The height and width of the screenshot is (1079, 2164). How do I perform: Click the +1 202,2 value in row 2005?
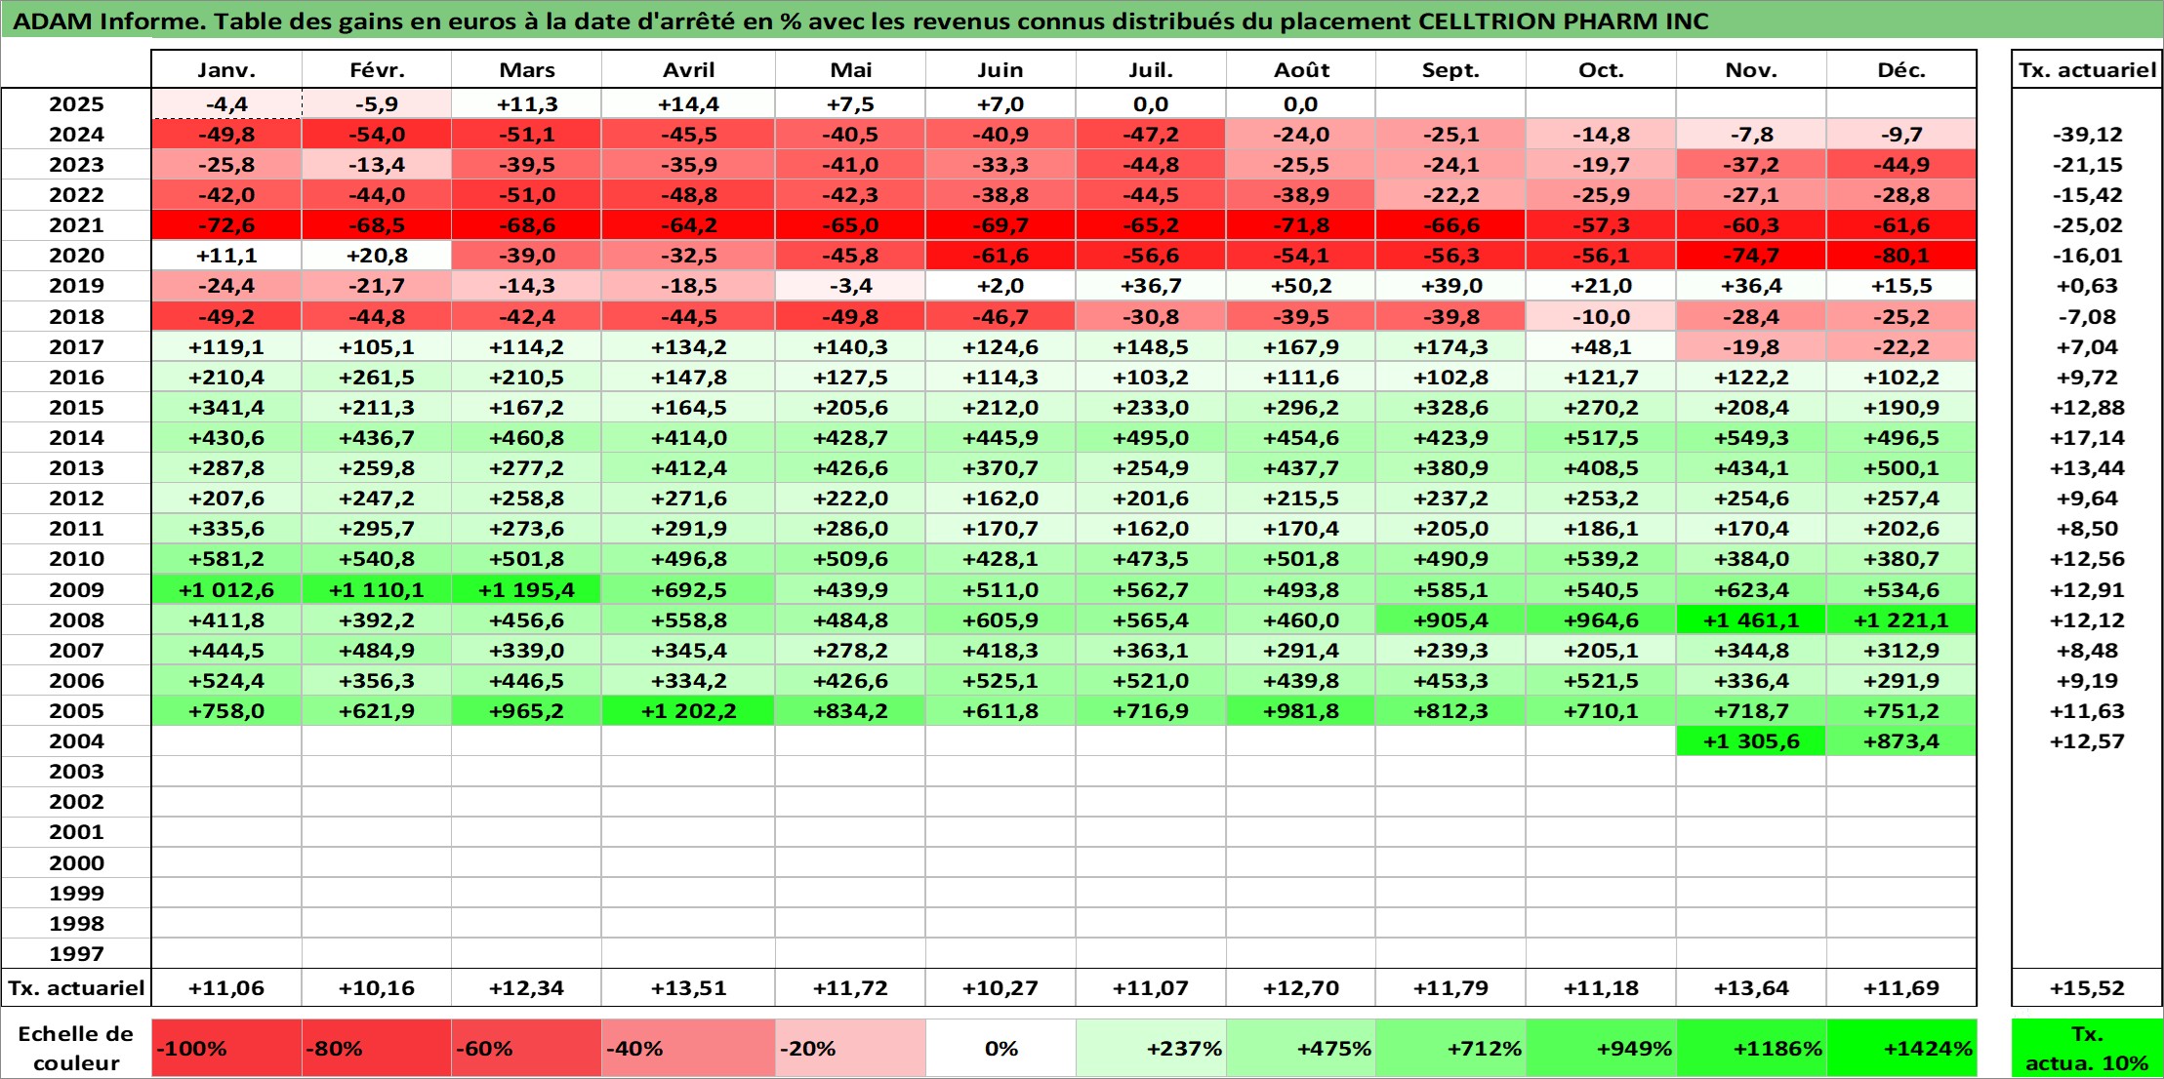pos(688,710)
